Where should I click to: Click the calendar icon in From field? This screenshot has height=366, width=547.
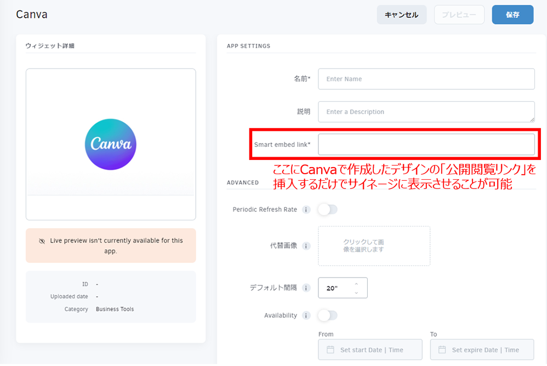pyautogui.click(x=331, y=350)
